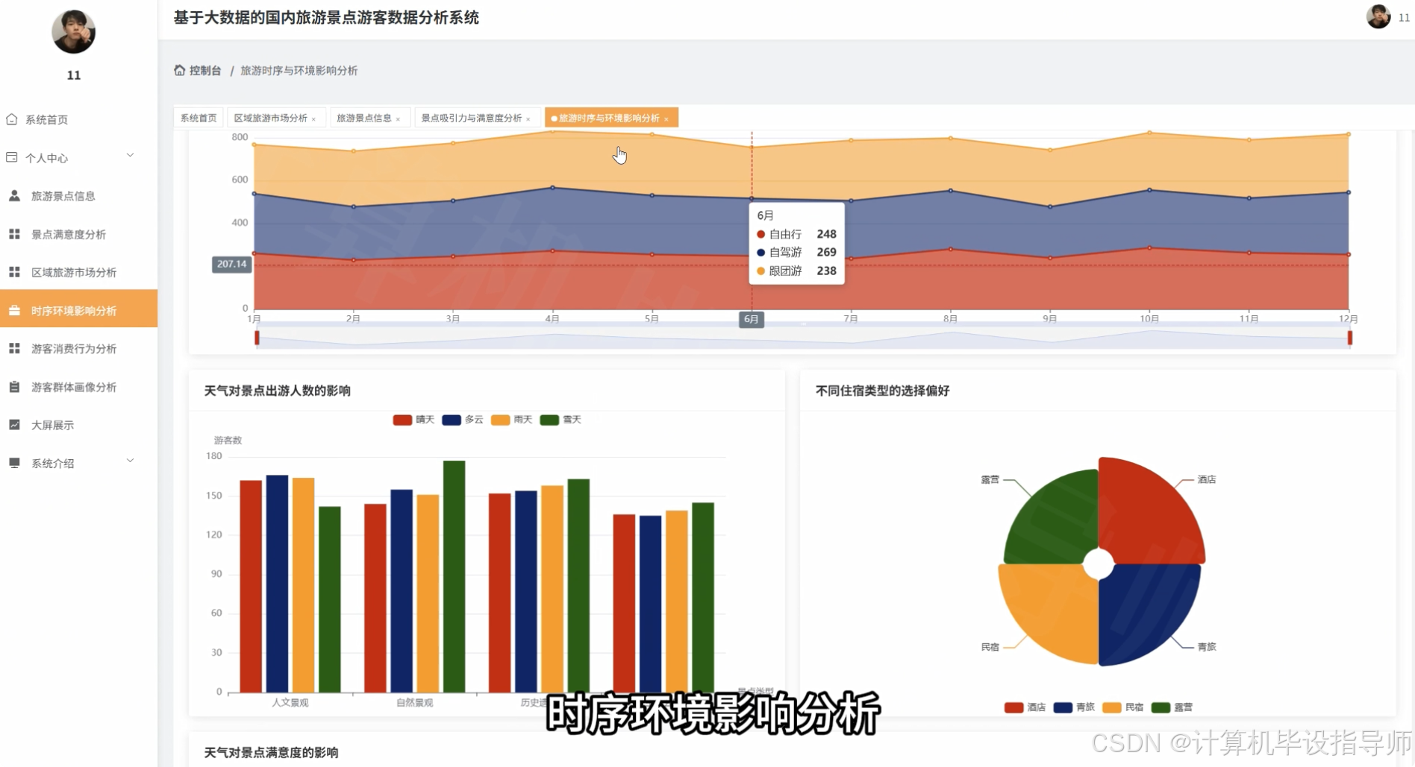Click the 大屏展示 chart icon

click(x=14, y=424)
